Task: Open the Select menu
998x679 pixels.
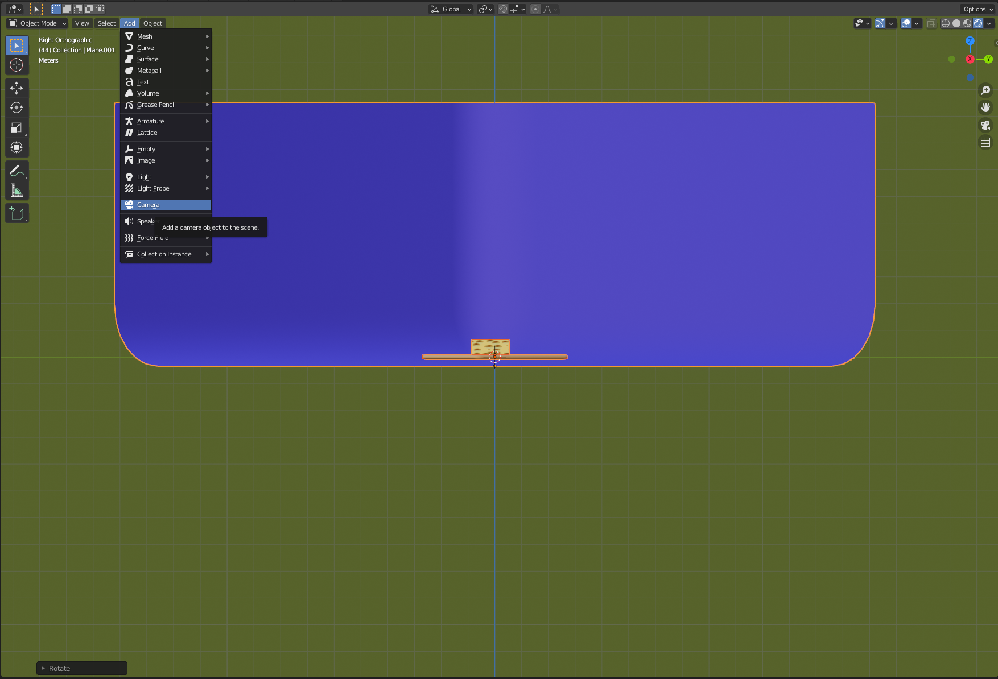Action: [x=106, y=23]
